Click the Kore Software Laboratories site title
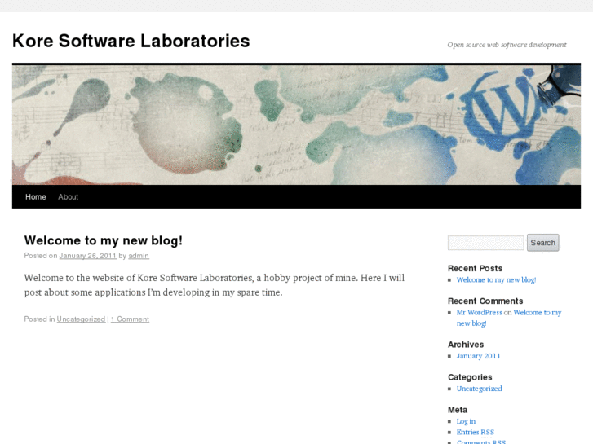The width and height of the screenshot is (593, 444). coord(131,41)
